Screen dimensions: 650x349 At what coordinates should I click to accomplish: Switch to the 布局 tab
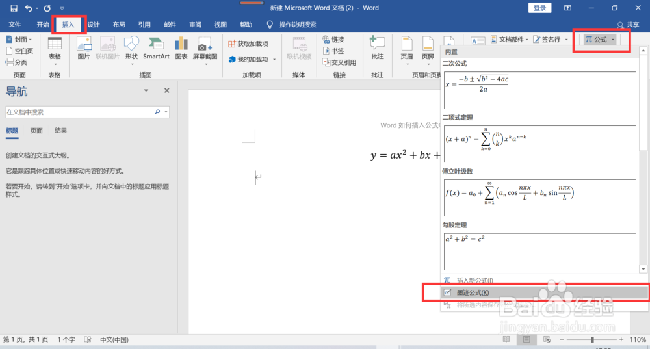(119, 25)
